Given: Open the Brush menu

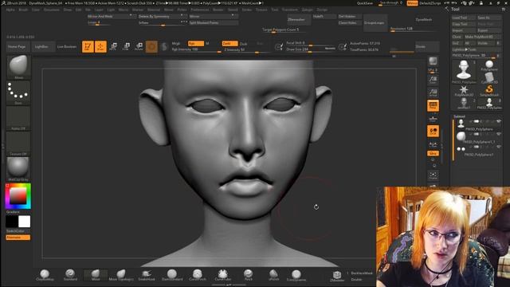Looking at the screenshot, I should click(23, 10).
